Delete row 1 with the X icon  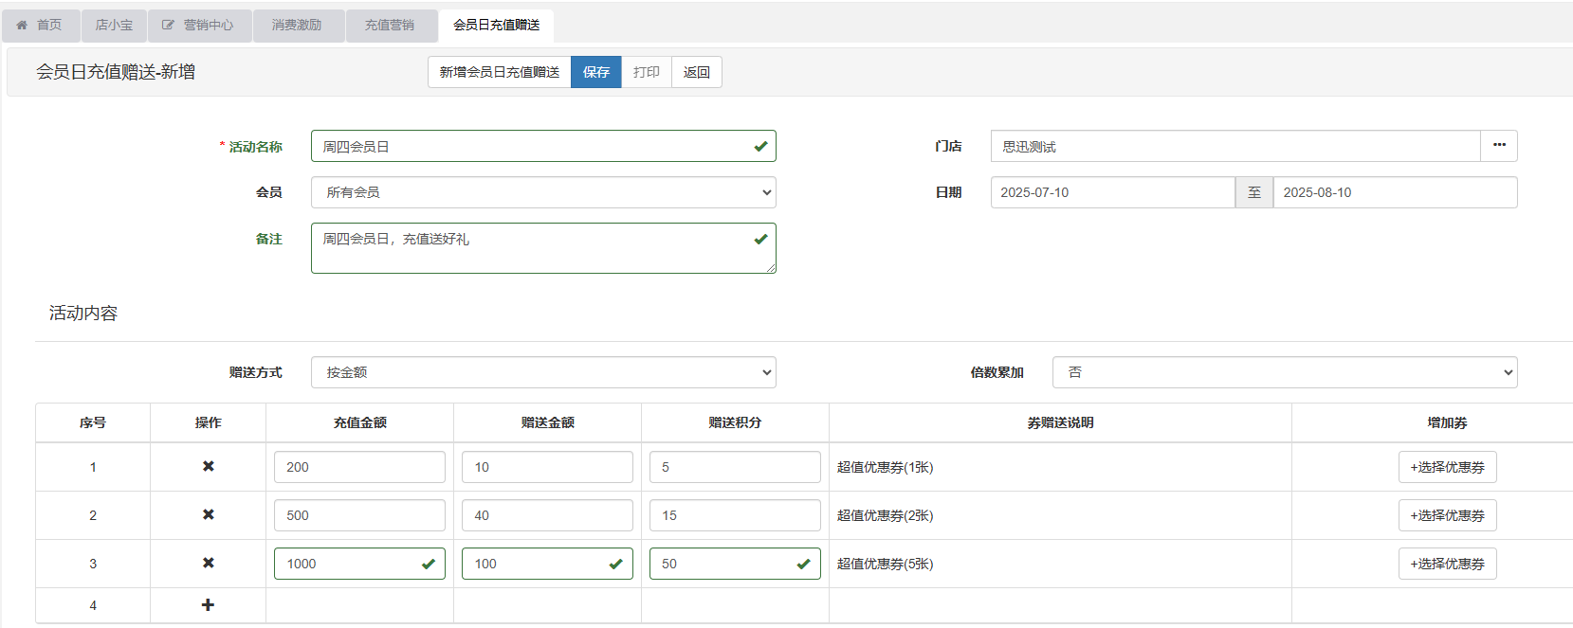point(208,467)
